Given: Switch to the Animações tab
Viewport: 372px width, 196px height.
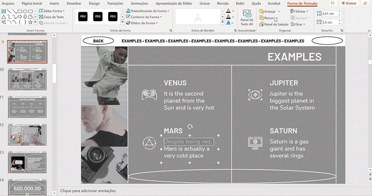Looking at the screenshot, I should click(x=139, y=3).
